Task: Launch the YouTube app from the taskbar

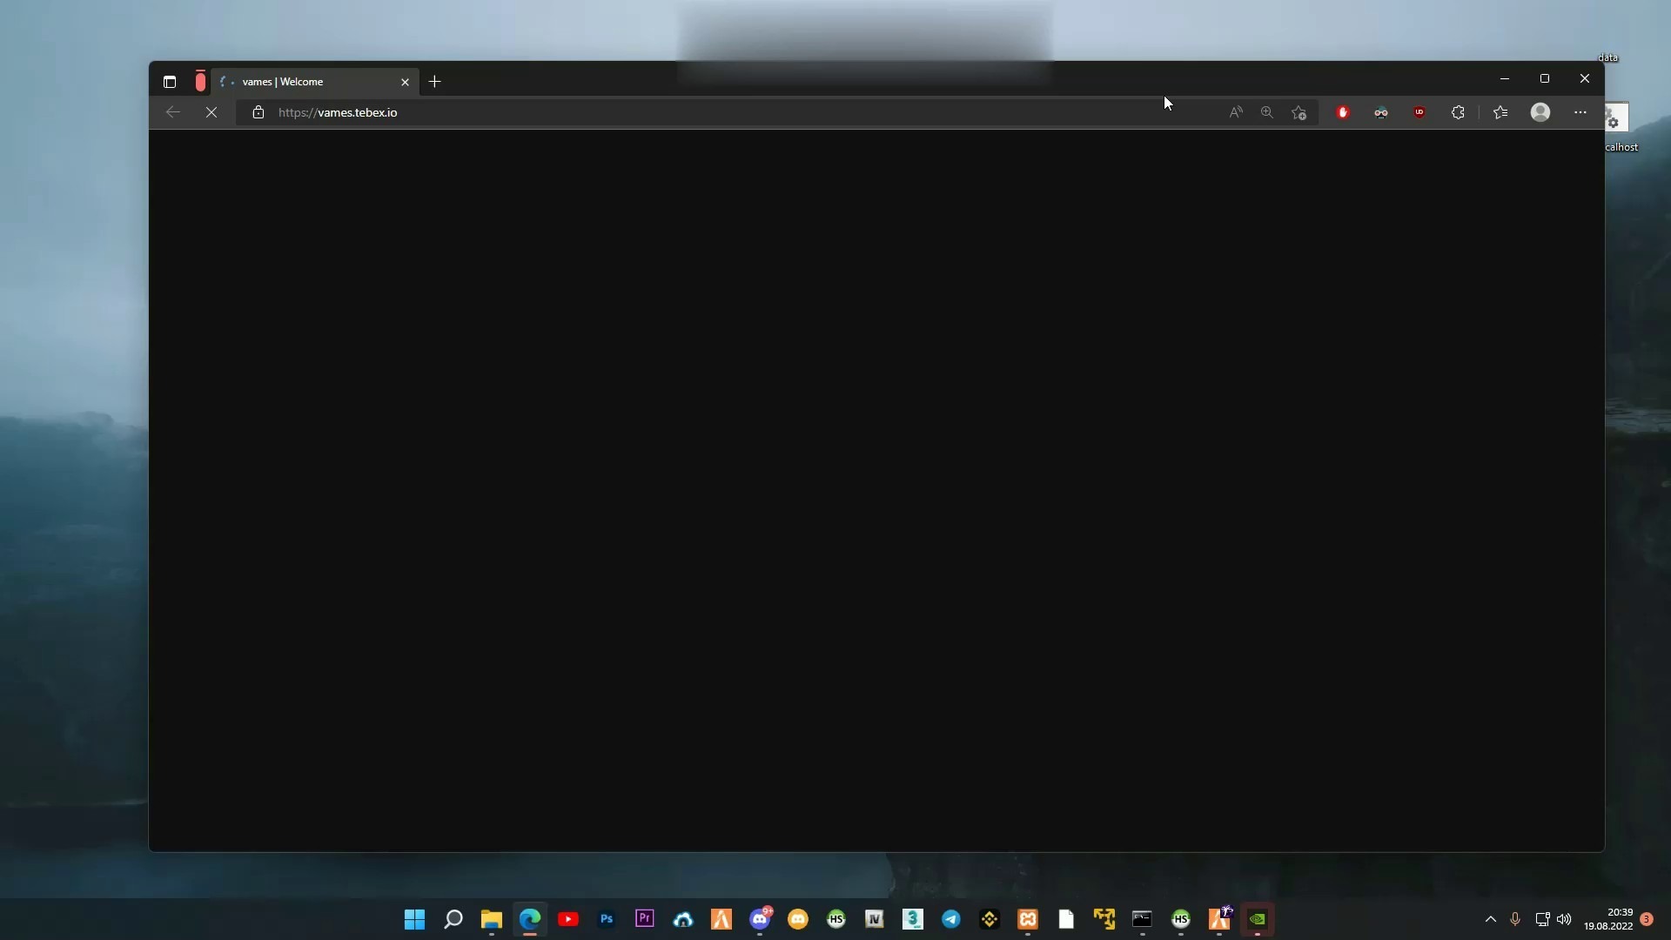Action: click(568, 919)
